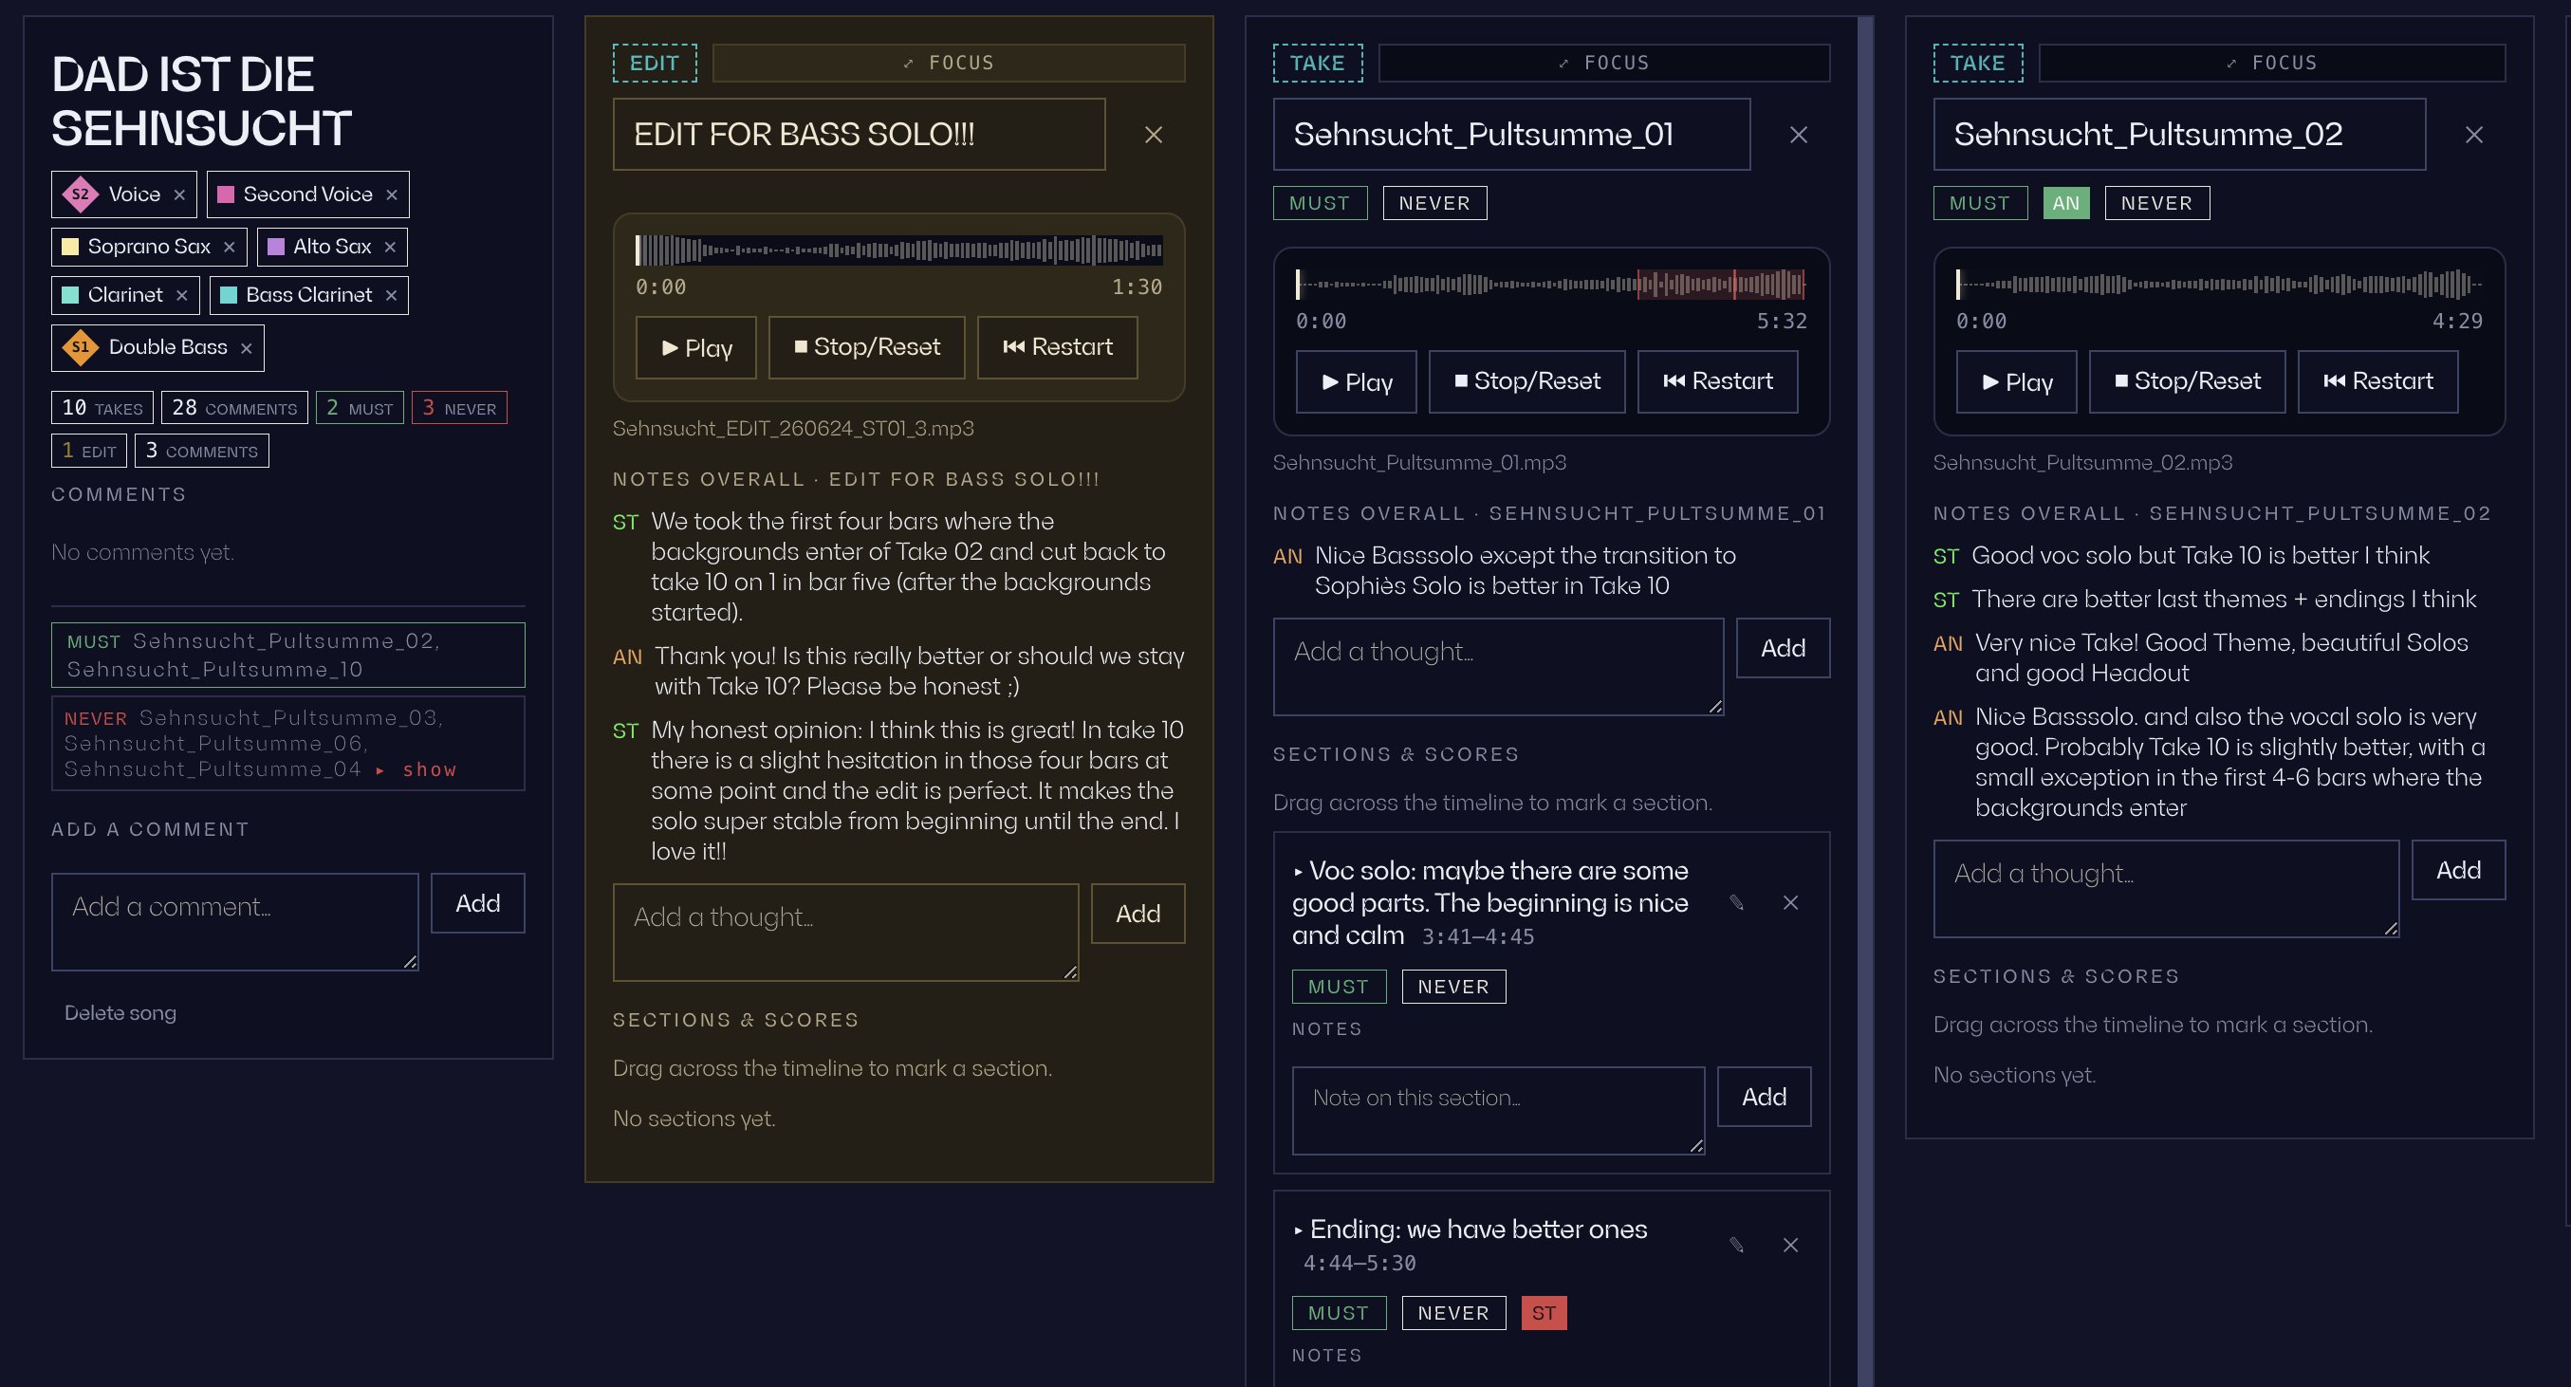This screenshot has height=1387, width=2571.
Task: Click Delete song link
Action: pyautogui.click(x=120, y=1014)
